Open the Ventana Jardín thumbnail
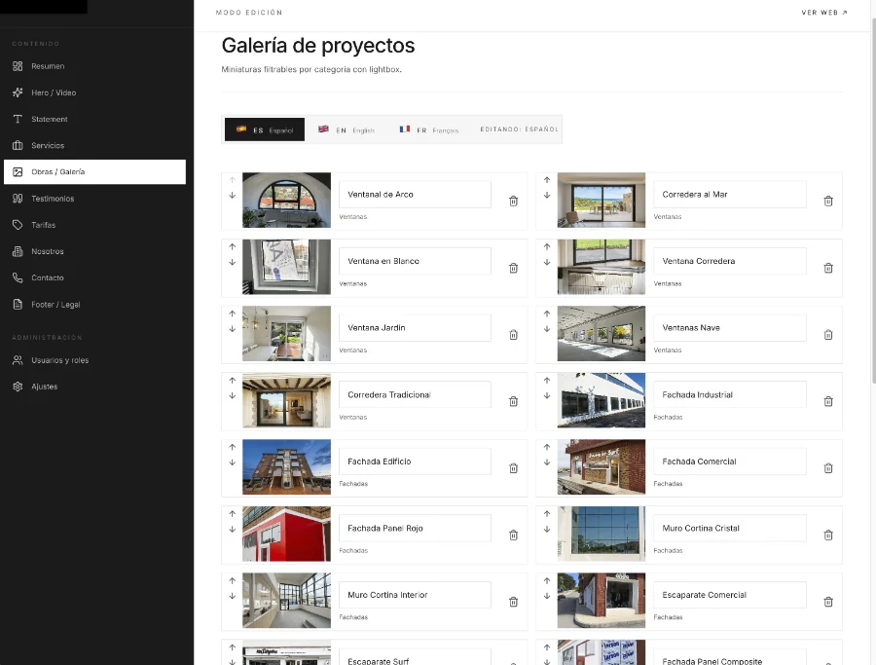This screenshot has height=665, width=876. click(x=286, y=334)
